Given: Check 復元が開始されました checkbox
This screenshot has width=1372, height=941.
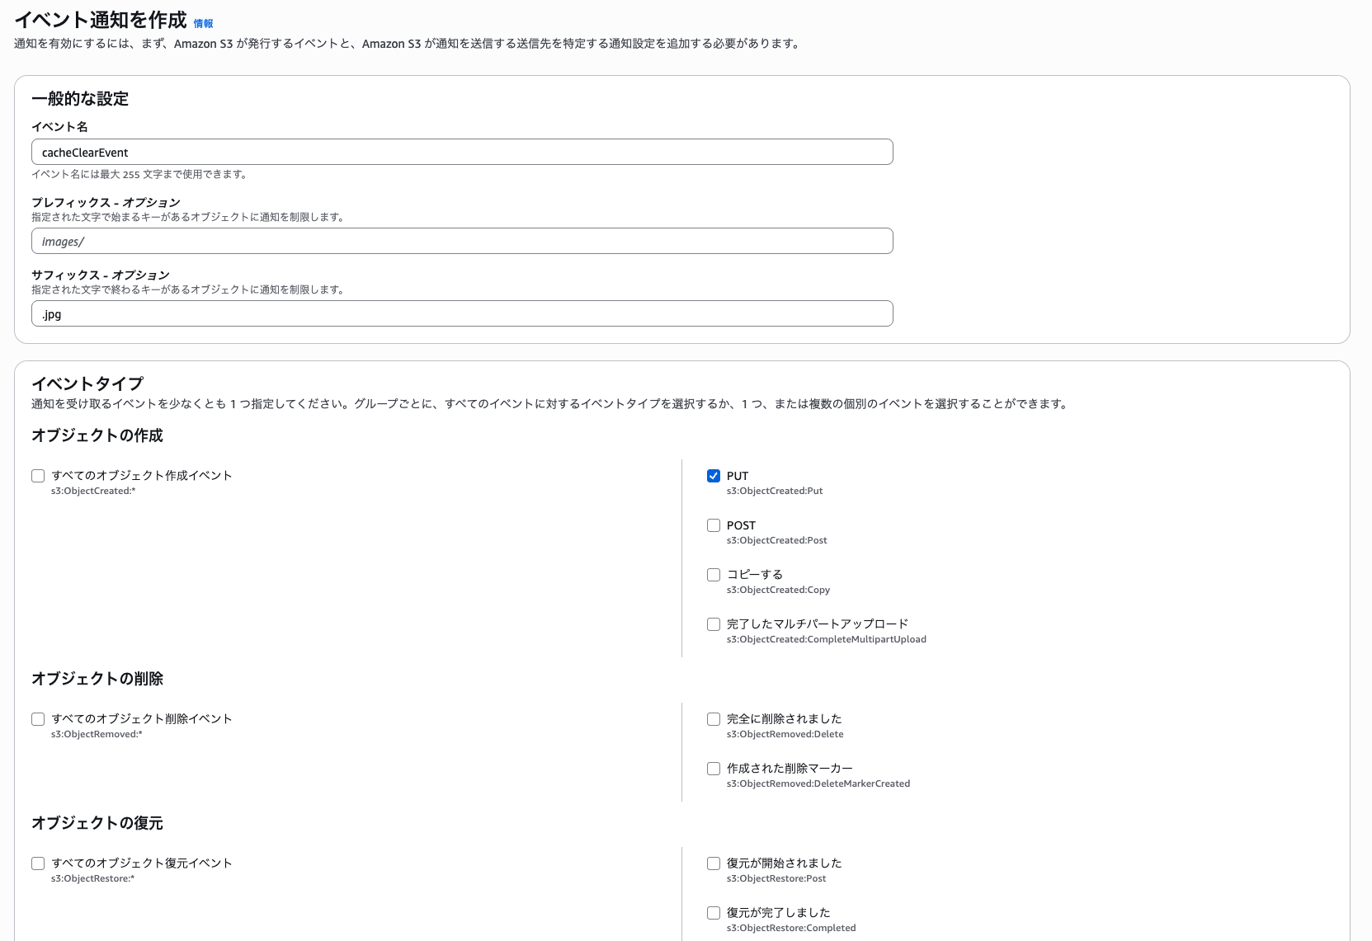Looking at the screenshot, I should tap(714, 863).
